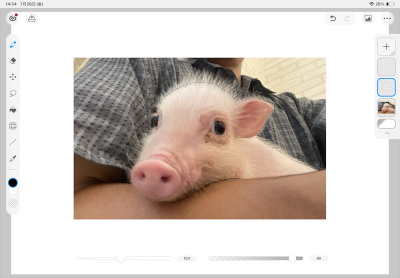Add a new layer
The width and height of the screenshot is (400, 278).
pos(386,46)
